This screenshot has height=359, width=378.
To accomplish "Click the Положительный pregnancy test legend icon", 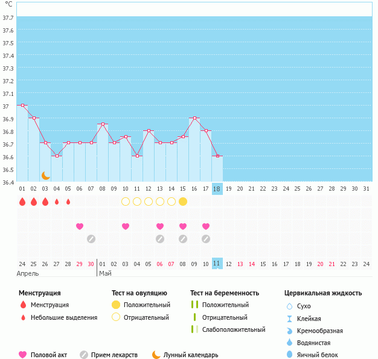I will 194,305.
